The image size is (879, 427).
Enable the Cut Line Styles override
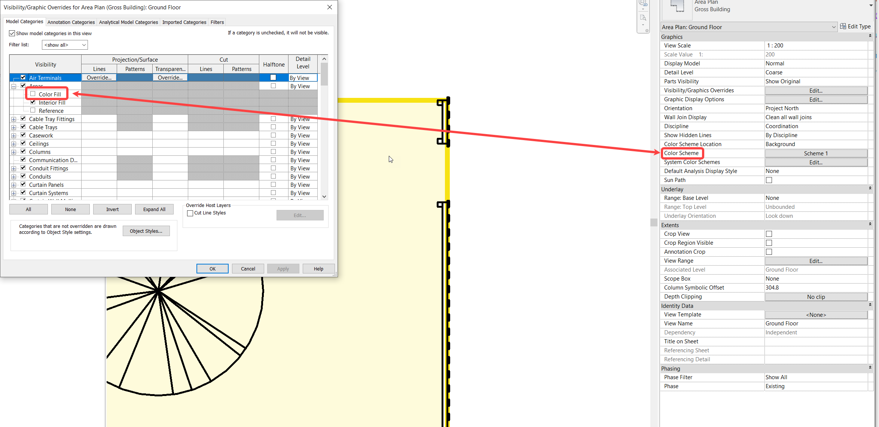(x=190, y=213)
